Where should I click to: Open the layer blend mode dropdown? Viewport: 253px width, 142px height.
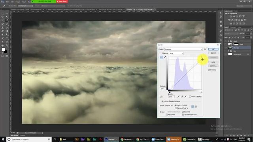click(x=231, y=34)
